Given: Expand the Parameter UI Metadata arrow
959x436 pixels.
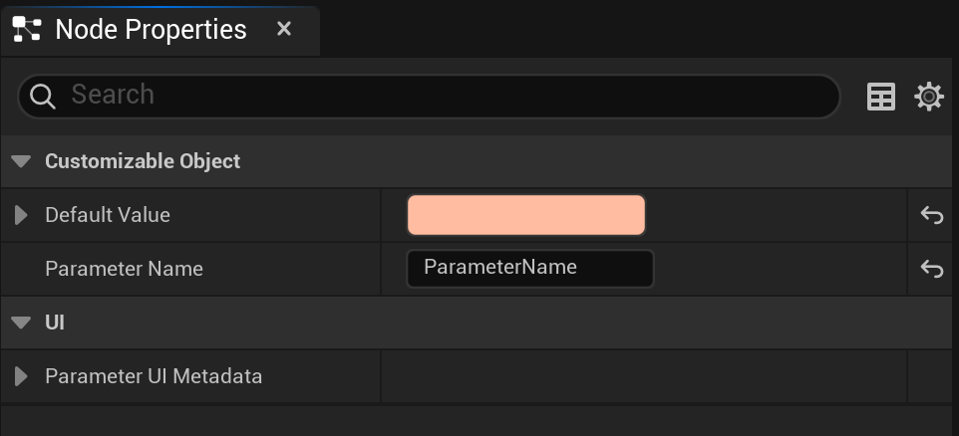Looking at the screenshot, I should 21,376.
